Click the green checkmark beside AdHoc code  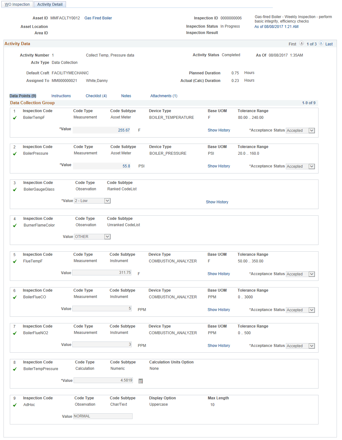click(x=15, y=405)
